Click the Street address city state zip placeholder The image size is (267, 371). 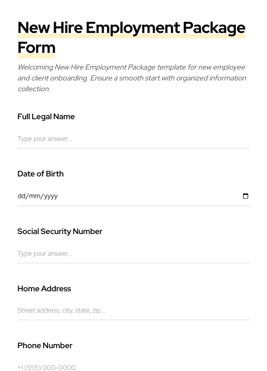pyautogui.click(x=61, y=310)
